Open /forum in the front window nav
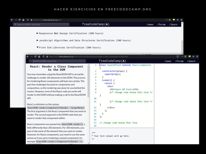 click(x=179, y=61)
